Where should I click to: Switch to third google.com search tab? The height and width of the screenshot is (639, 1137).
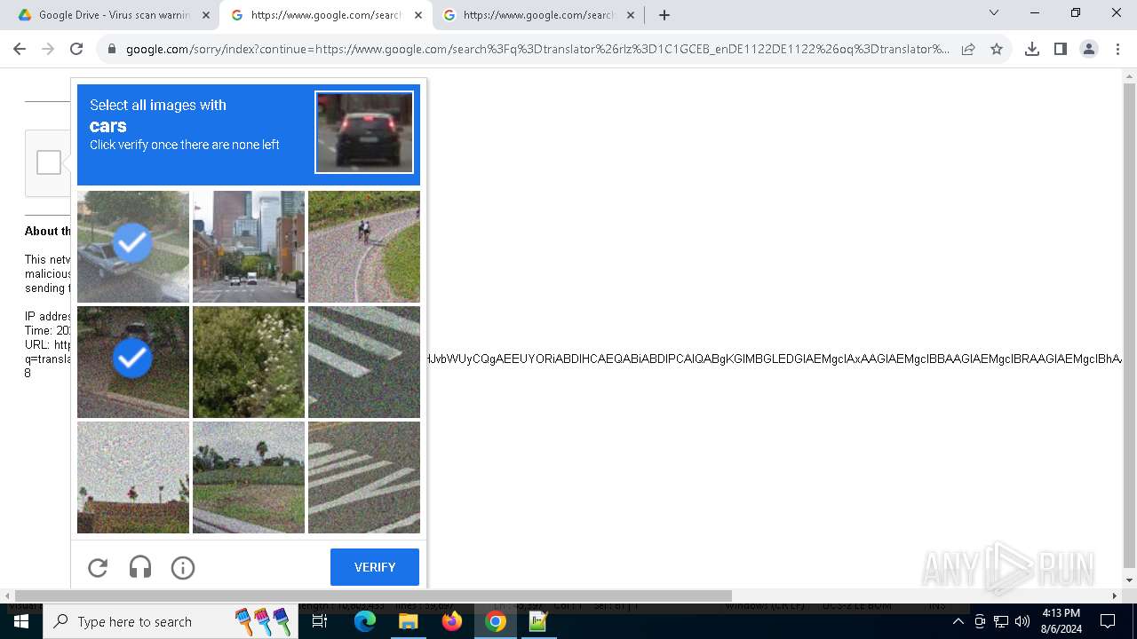click(538, 15)
